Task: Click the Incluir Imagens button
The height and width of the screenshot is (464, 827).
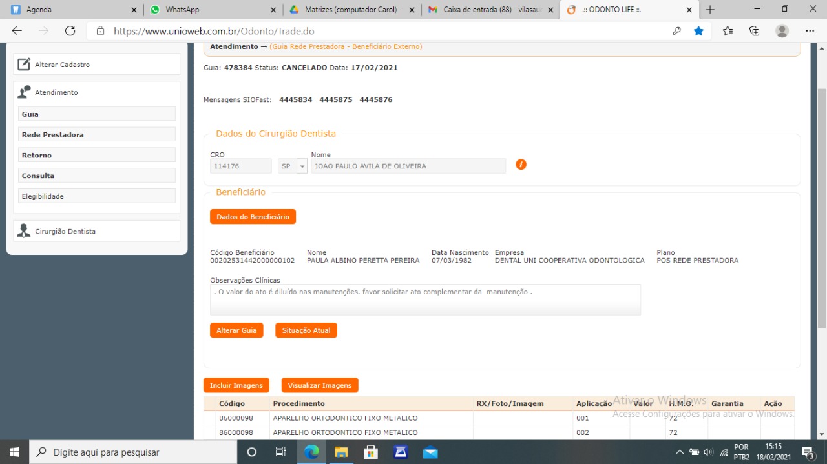Action: click(236, 385)
